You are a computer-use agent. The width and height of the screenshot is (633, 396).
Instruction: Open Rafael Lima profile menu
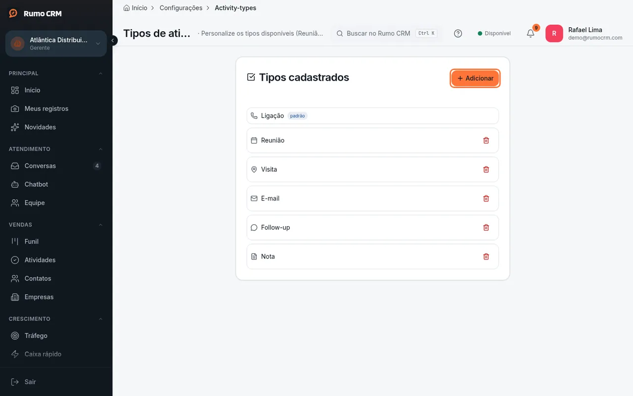coord(584,34)
